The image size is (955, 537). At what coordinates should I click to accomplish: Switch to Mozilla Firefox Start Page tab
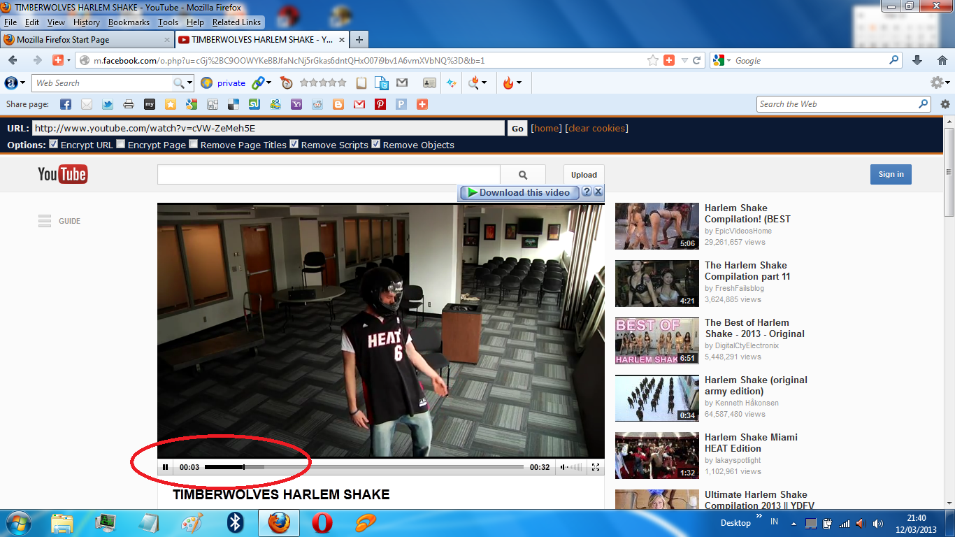click(x=87, y=40)
